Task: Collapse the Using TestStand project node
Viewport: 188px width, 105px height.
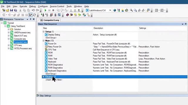Action: pyautogui.click(x=5, y=26)
